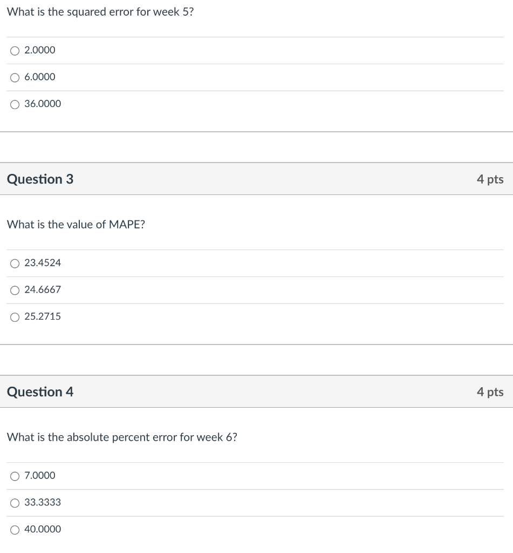Choose the 36.0000 answer option

point(15,104)
